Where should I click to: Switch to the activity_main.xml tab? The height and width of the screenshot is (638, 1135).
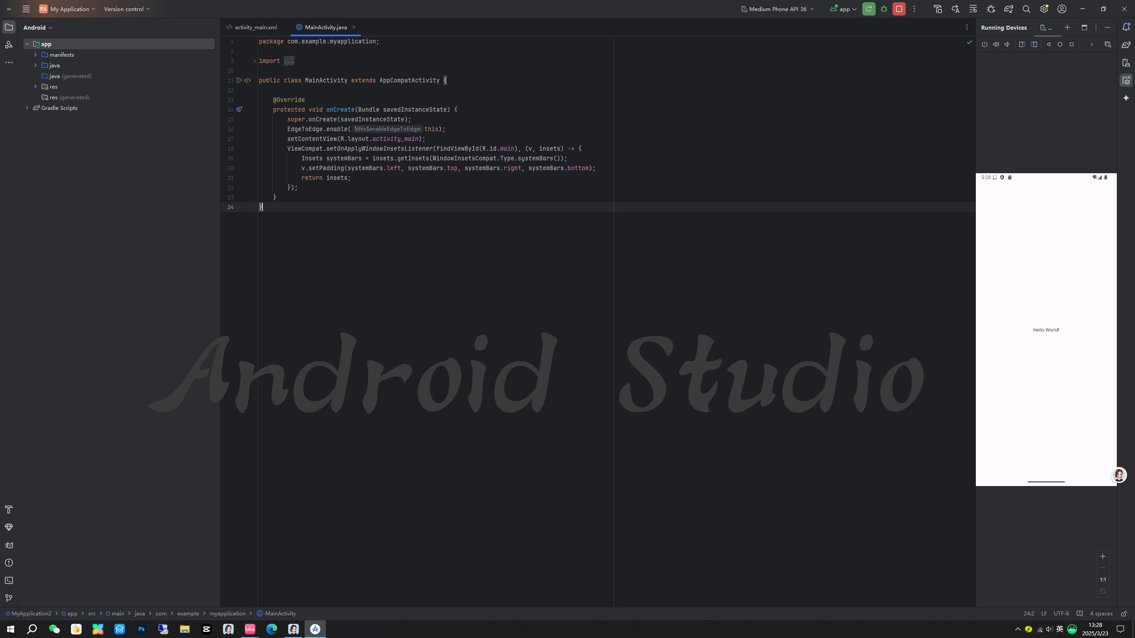click(255, 27)
